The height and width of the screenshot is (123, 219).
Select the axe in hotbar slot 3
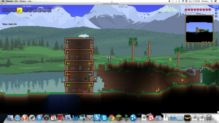pyautogui.click(x=14, y=10)
